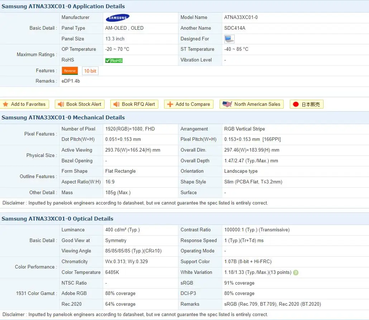The image size is (369, 320).
Task: Click the 293.76(W)×165.24(H) mm active viewing value
Action: point(133,150)
